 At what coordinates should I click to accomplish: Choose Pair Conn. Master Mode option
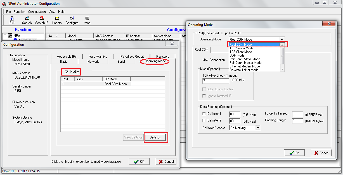(x=254, y=63)
